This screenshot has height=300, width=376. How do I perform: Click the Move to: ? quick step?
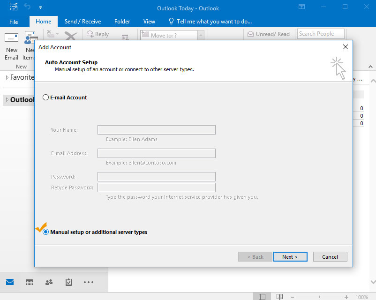coord(169,35)
